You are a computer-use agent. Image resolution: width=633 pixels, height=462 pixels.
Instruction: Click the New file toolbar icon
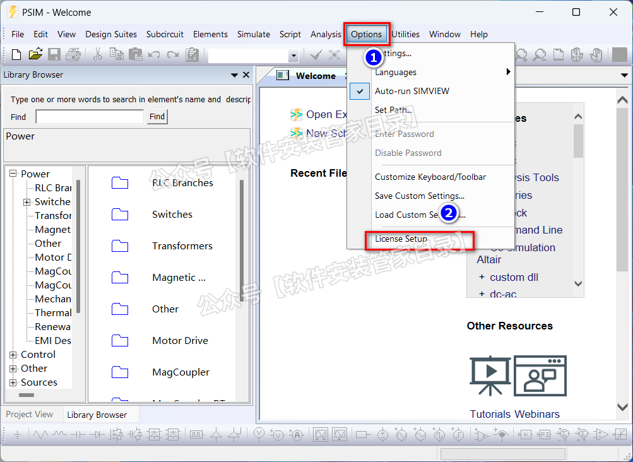(16, 54)
